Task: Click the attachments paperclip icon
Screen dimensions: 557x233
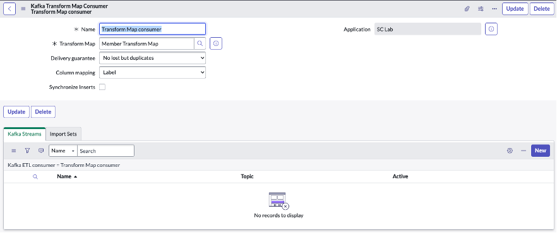Action: click(467, 9)
